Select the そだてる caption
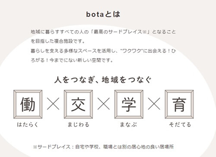Viewport: 216px width, 157px height. pyautogui.click(x=180, y=125)
